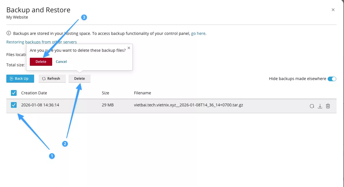The width and height of the screenshot is (344, 187).
Task: Uncheck the select-all checkbox in the table header
Action: pyautogui.click(x=13, y=93)
